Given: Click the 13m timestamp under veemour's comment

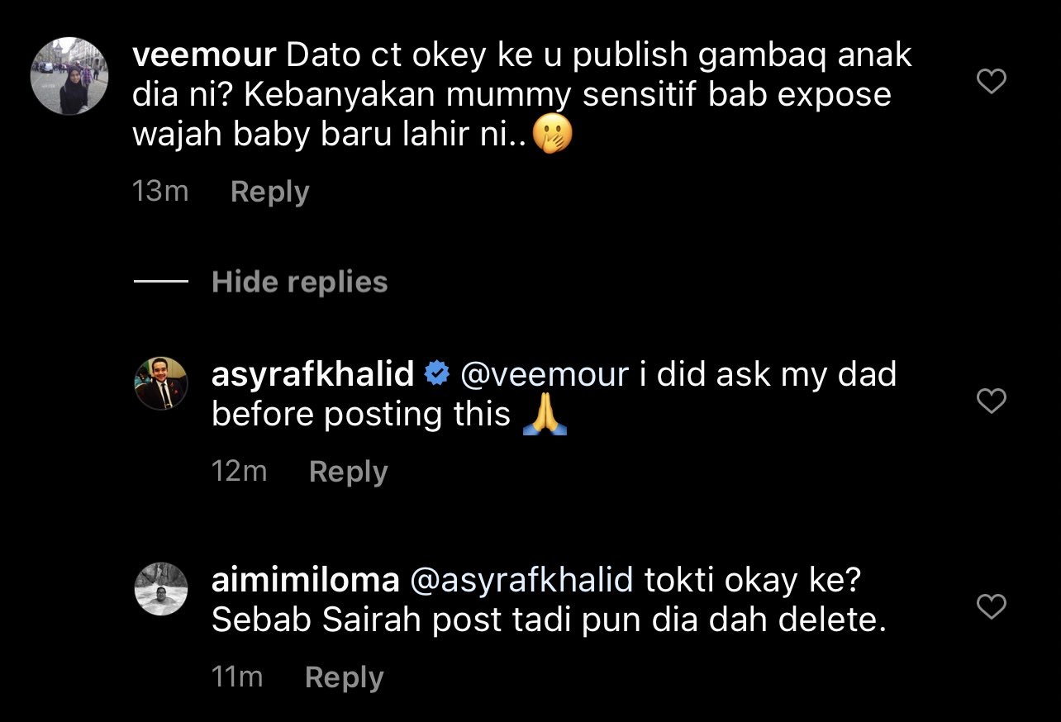Looking at the screenshot, I should 160,192.
